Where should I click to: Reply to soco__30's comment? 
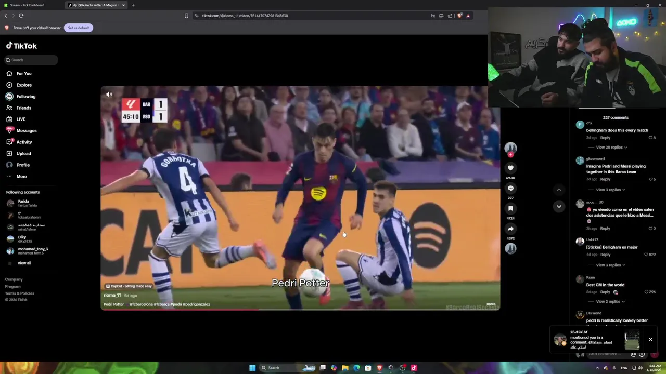pyautogui.click(x=605, y=229)
